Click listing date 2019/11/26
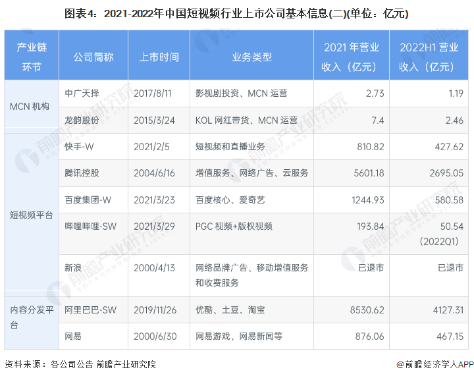 pos(155,310)
